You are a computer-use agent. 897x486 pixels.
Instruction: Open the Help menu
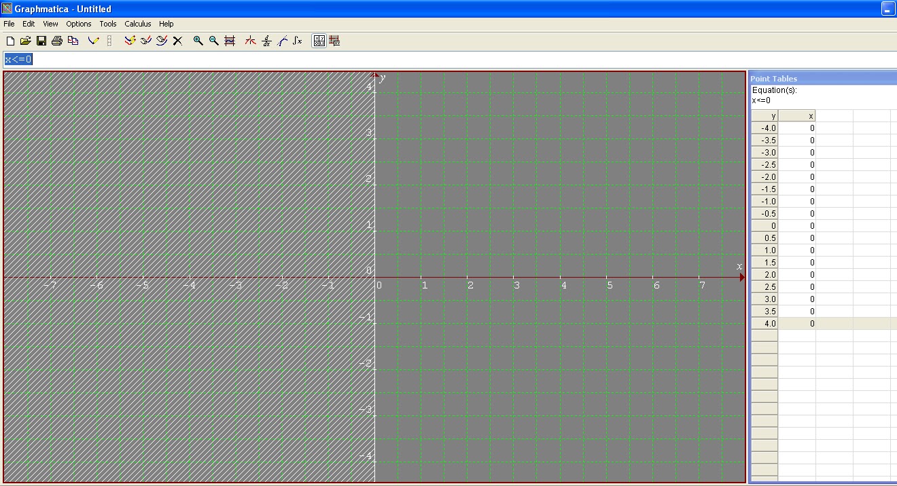pyautogui.click(x=166, y=24)
